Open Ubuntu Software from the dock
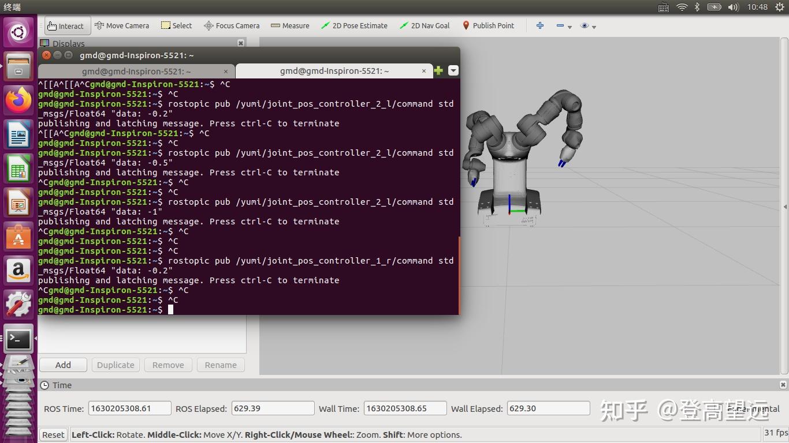The image size is (789, 443). (18, 236)
